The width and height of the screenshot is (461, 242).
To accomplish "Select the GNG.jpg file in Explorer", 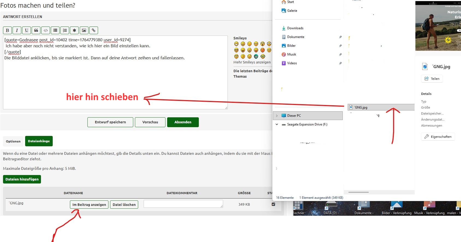I will point(361,107).
